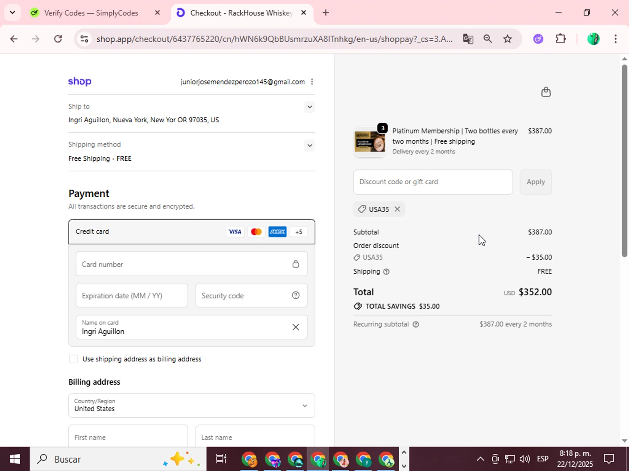Open a new browser tab
The height and width of the screenshot is (471, 629).
326,13
